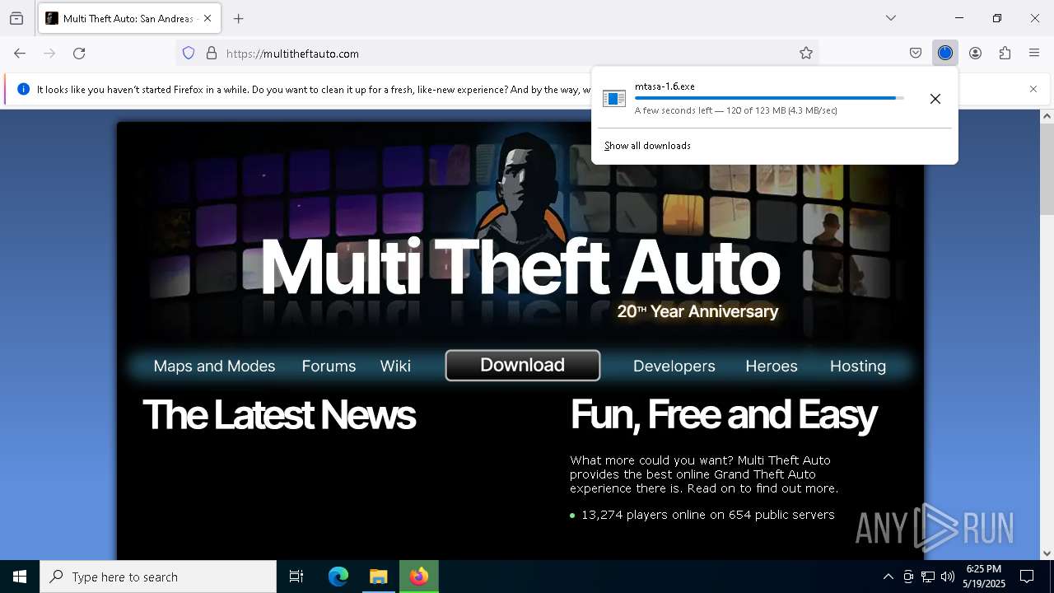Cancel the mtasa-1.6.exe download
Viewport: 1054px width, 593px height.
click(x=935, y=99)
